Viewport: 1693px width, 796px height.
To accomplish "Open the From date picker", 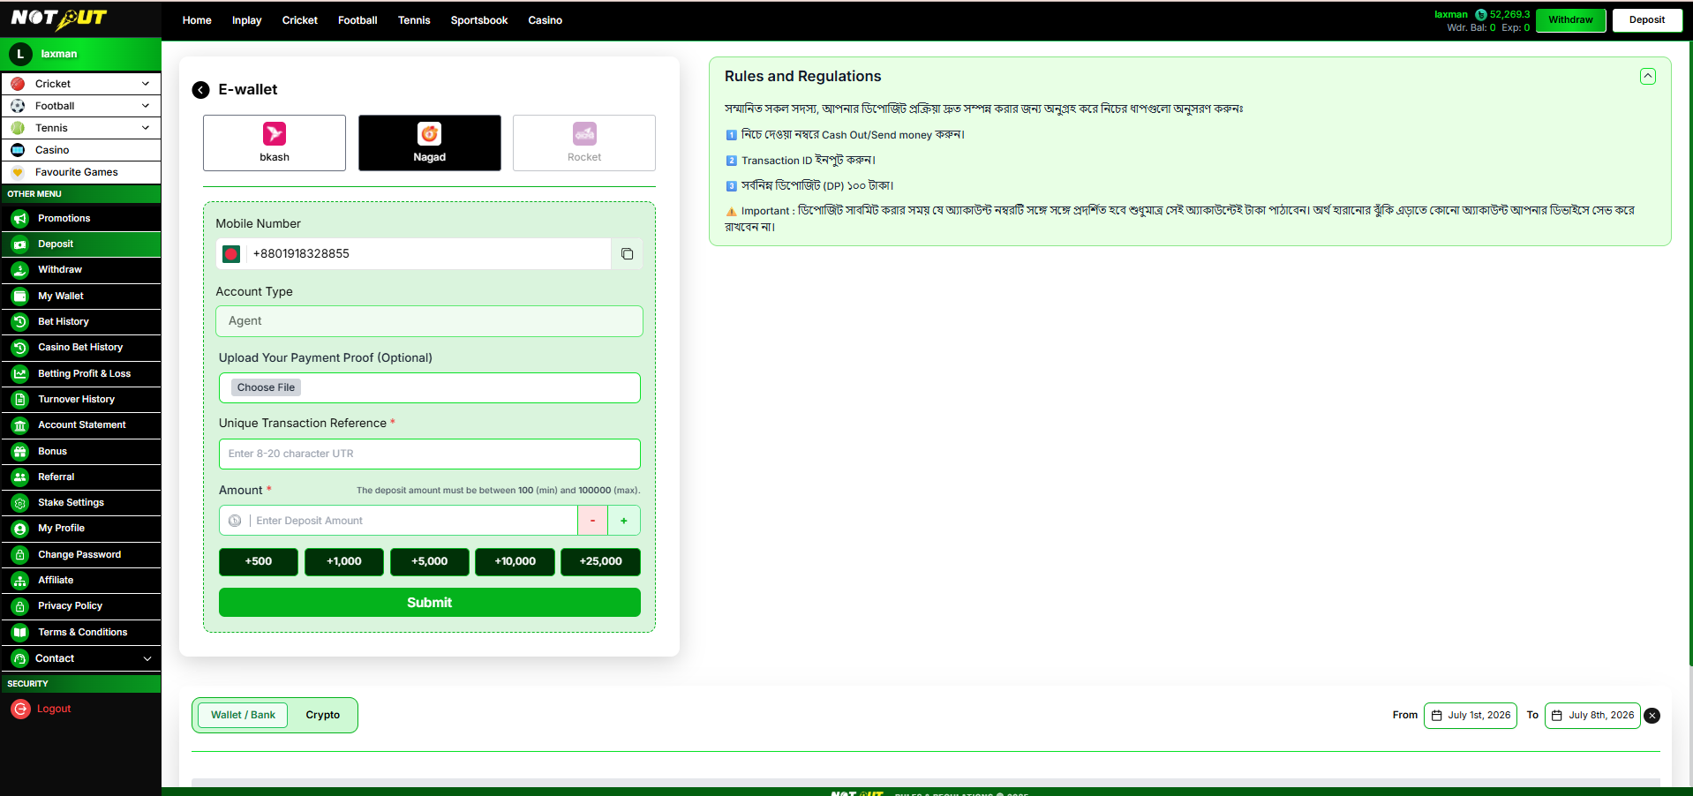I will (x=1471, y=716).
